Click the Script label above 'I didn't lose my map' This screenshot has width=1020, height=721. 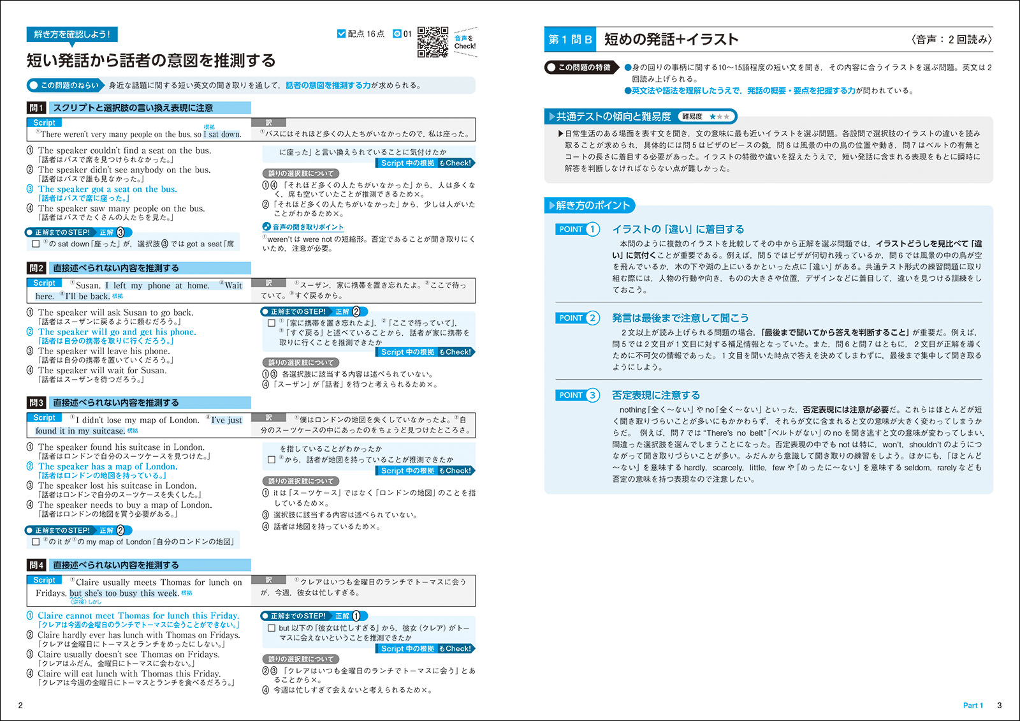point(44,417)
